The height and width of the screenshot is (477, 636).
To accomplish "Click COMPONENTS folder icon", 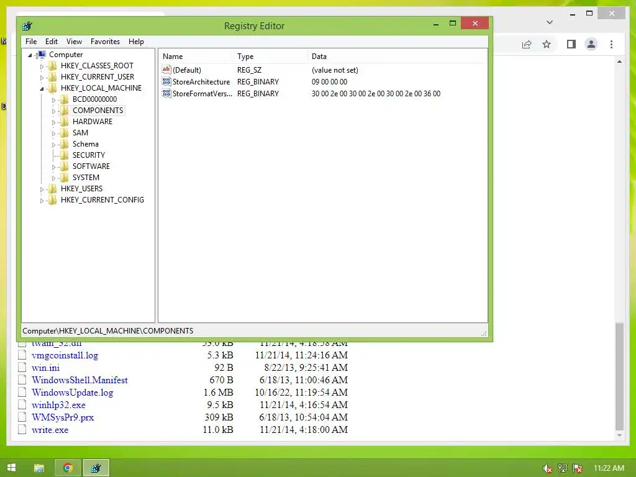I will [64, 111].
